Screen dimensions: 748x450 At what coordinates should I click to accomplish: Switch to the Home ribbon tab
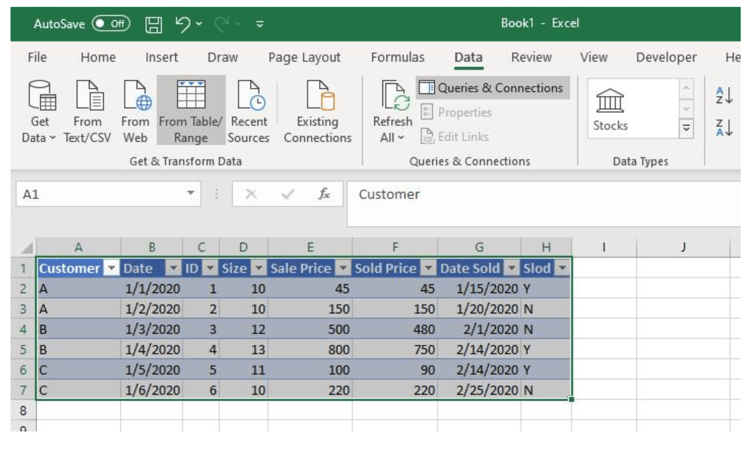click(98, 57)
